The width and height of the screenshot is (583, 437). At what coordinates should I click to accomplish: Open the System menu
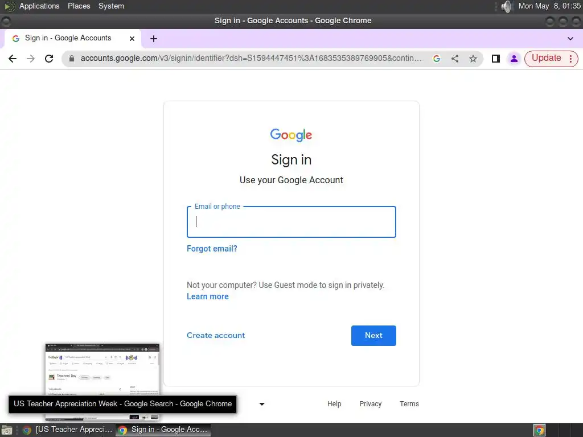click(x=111, y=6)
